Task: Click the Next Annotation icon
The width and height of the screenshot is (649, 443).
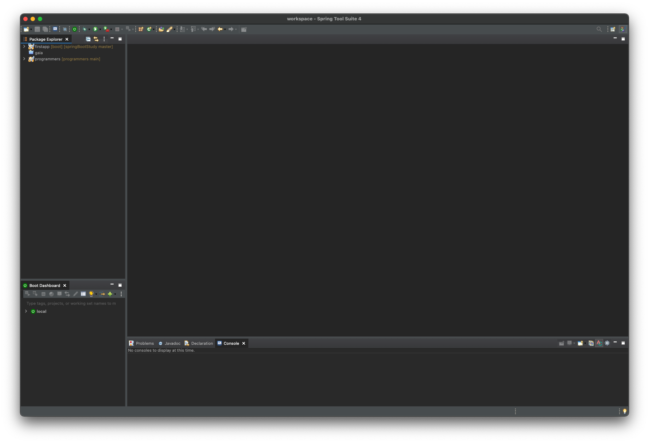Action: click(x=183, y=29)
